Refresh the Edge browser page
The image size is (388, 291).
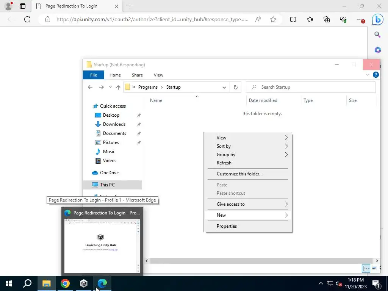pos(27,19)
